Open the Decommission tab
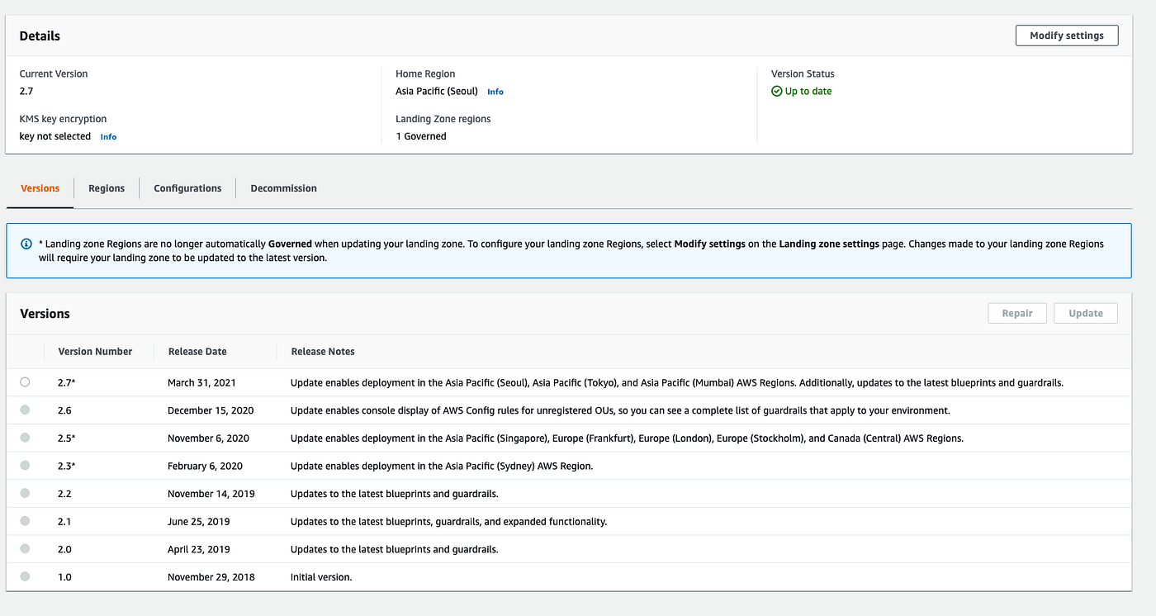The image size is (1156, 616). pos(283,188)
